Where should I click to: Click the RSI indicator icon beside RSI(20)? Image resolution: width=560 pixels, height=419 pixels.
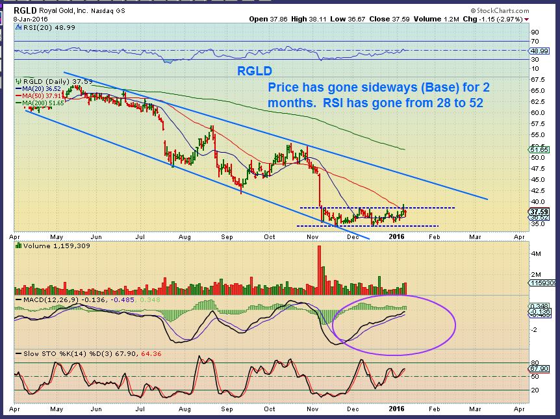(19, 27)
